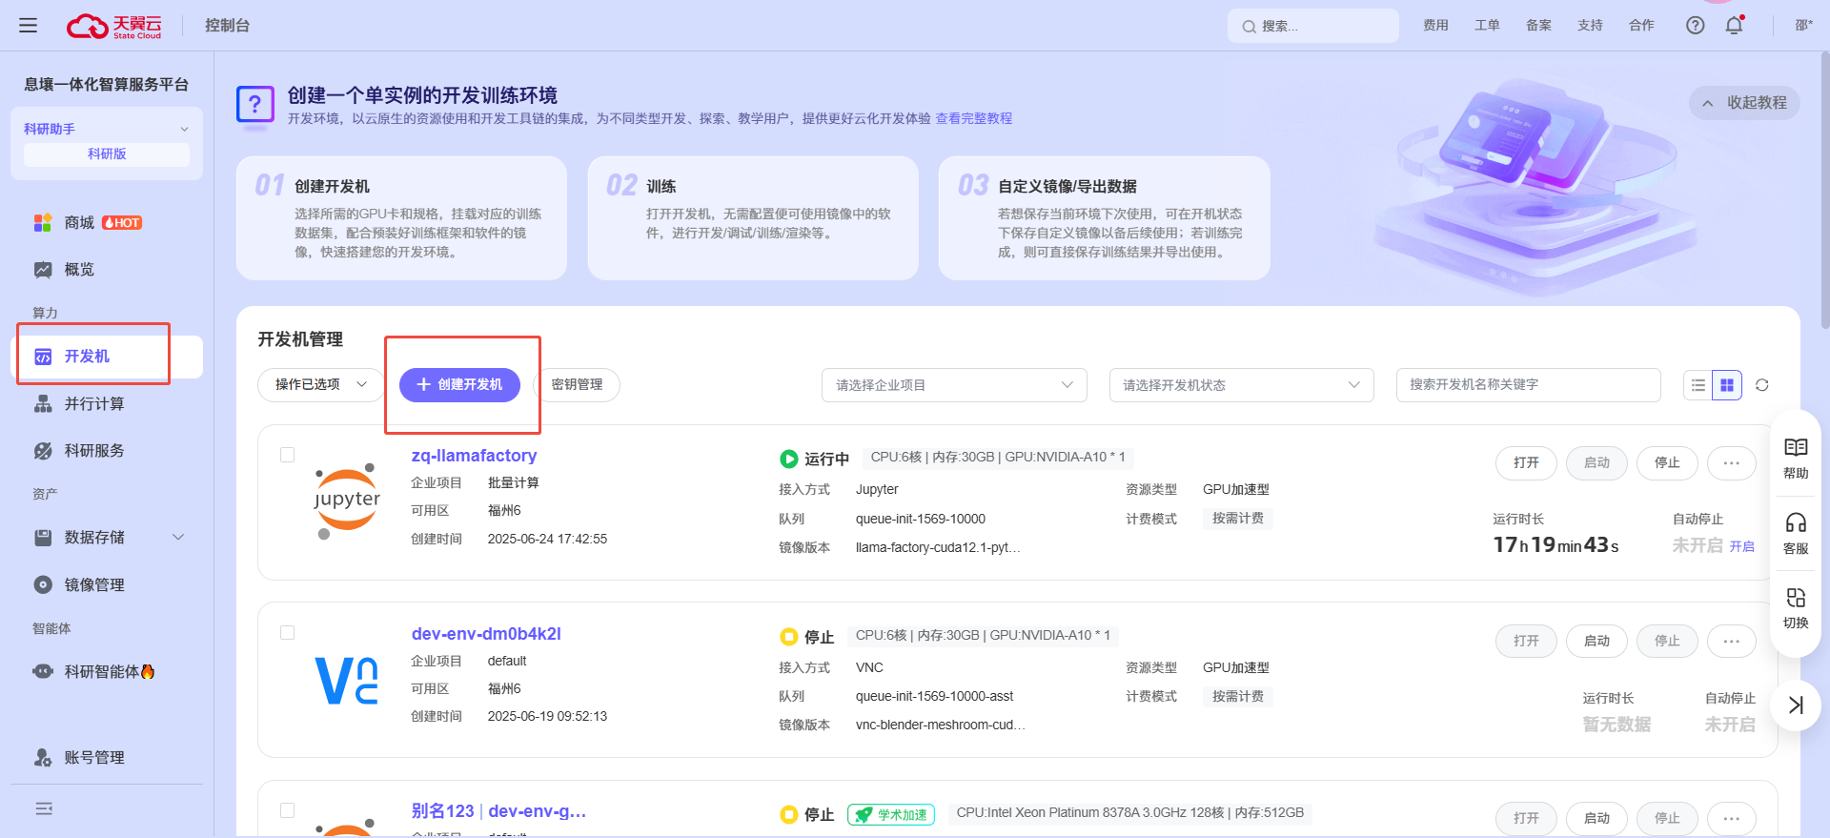Screen dimensions: 1830x838
Task: Collapse the floating side panel arrow
Action: tap(1796, 705)
